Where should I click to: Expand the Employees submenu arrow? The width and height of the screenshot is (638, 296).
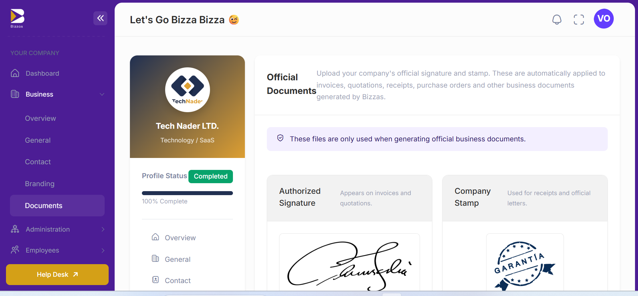[103, 251]
